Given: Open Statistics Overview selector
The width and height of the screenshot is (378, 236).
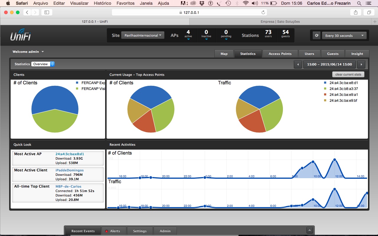Looking at the screenshot, I should point(43,64).
